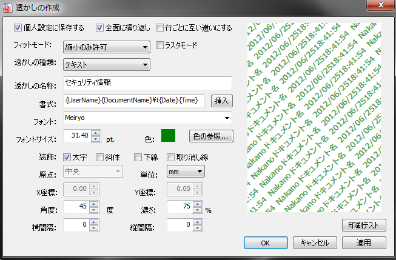Click 書式 format text field
396x260 pixels.
134,101
